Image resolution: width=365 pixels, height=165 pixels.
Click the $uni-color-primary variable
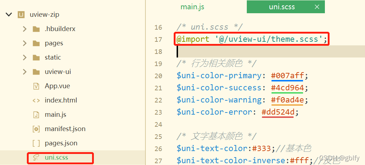(219, 76)
